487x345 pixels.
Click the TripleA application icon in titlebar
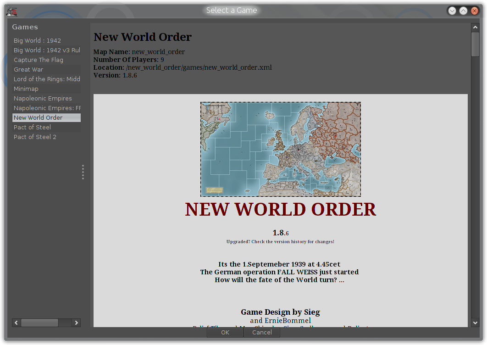[x=12, y=11]
